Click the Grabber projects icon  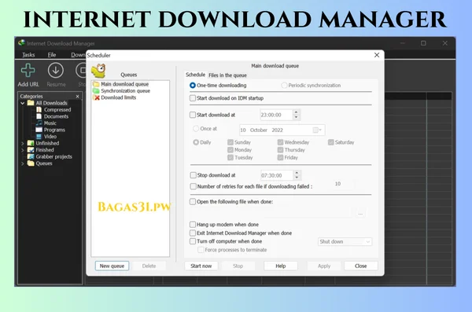[31, 156]
